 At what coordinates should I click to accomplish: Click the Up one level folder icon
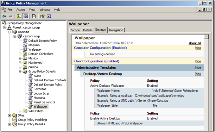pos(19,16)
